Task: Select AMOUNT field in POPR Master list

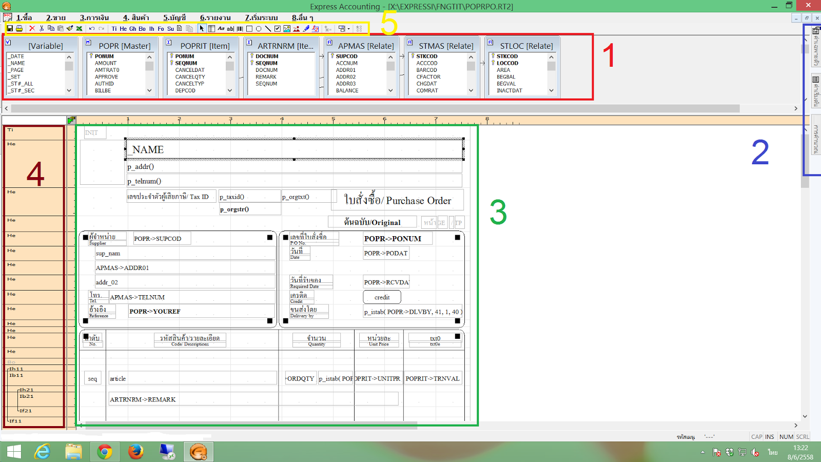Action: [x=105, y=63]
